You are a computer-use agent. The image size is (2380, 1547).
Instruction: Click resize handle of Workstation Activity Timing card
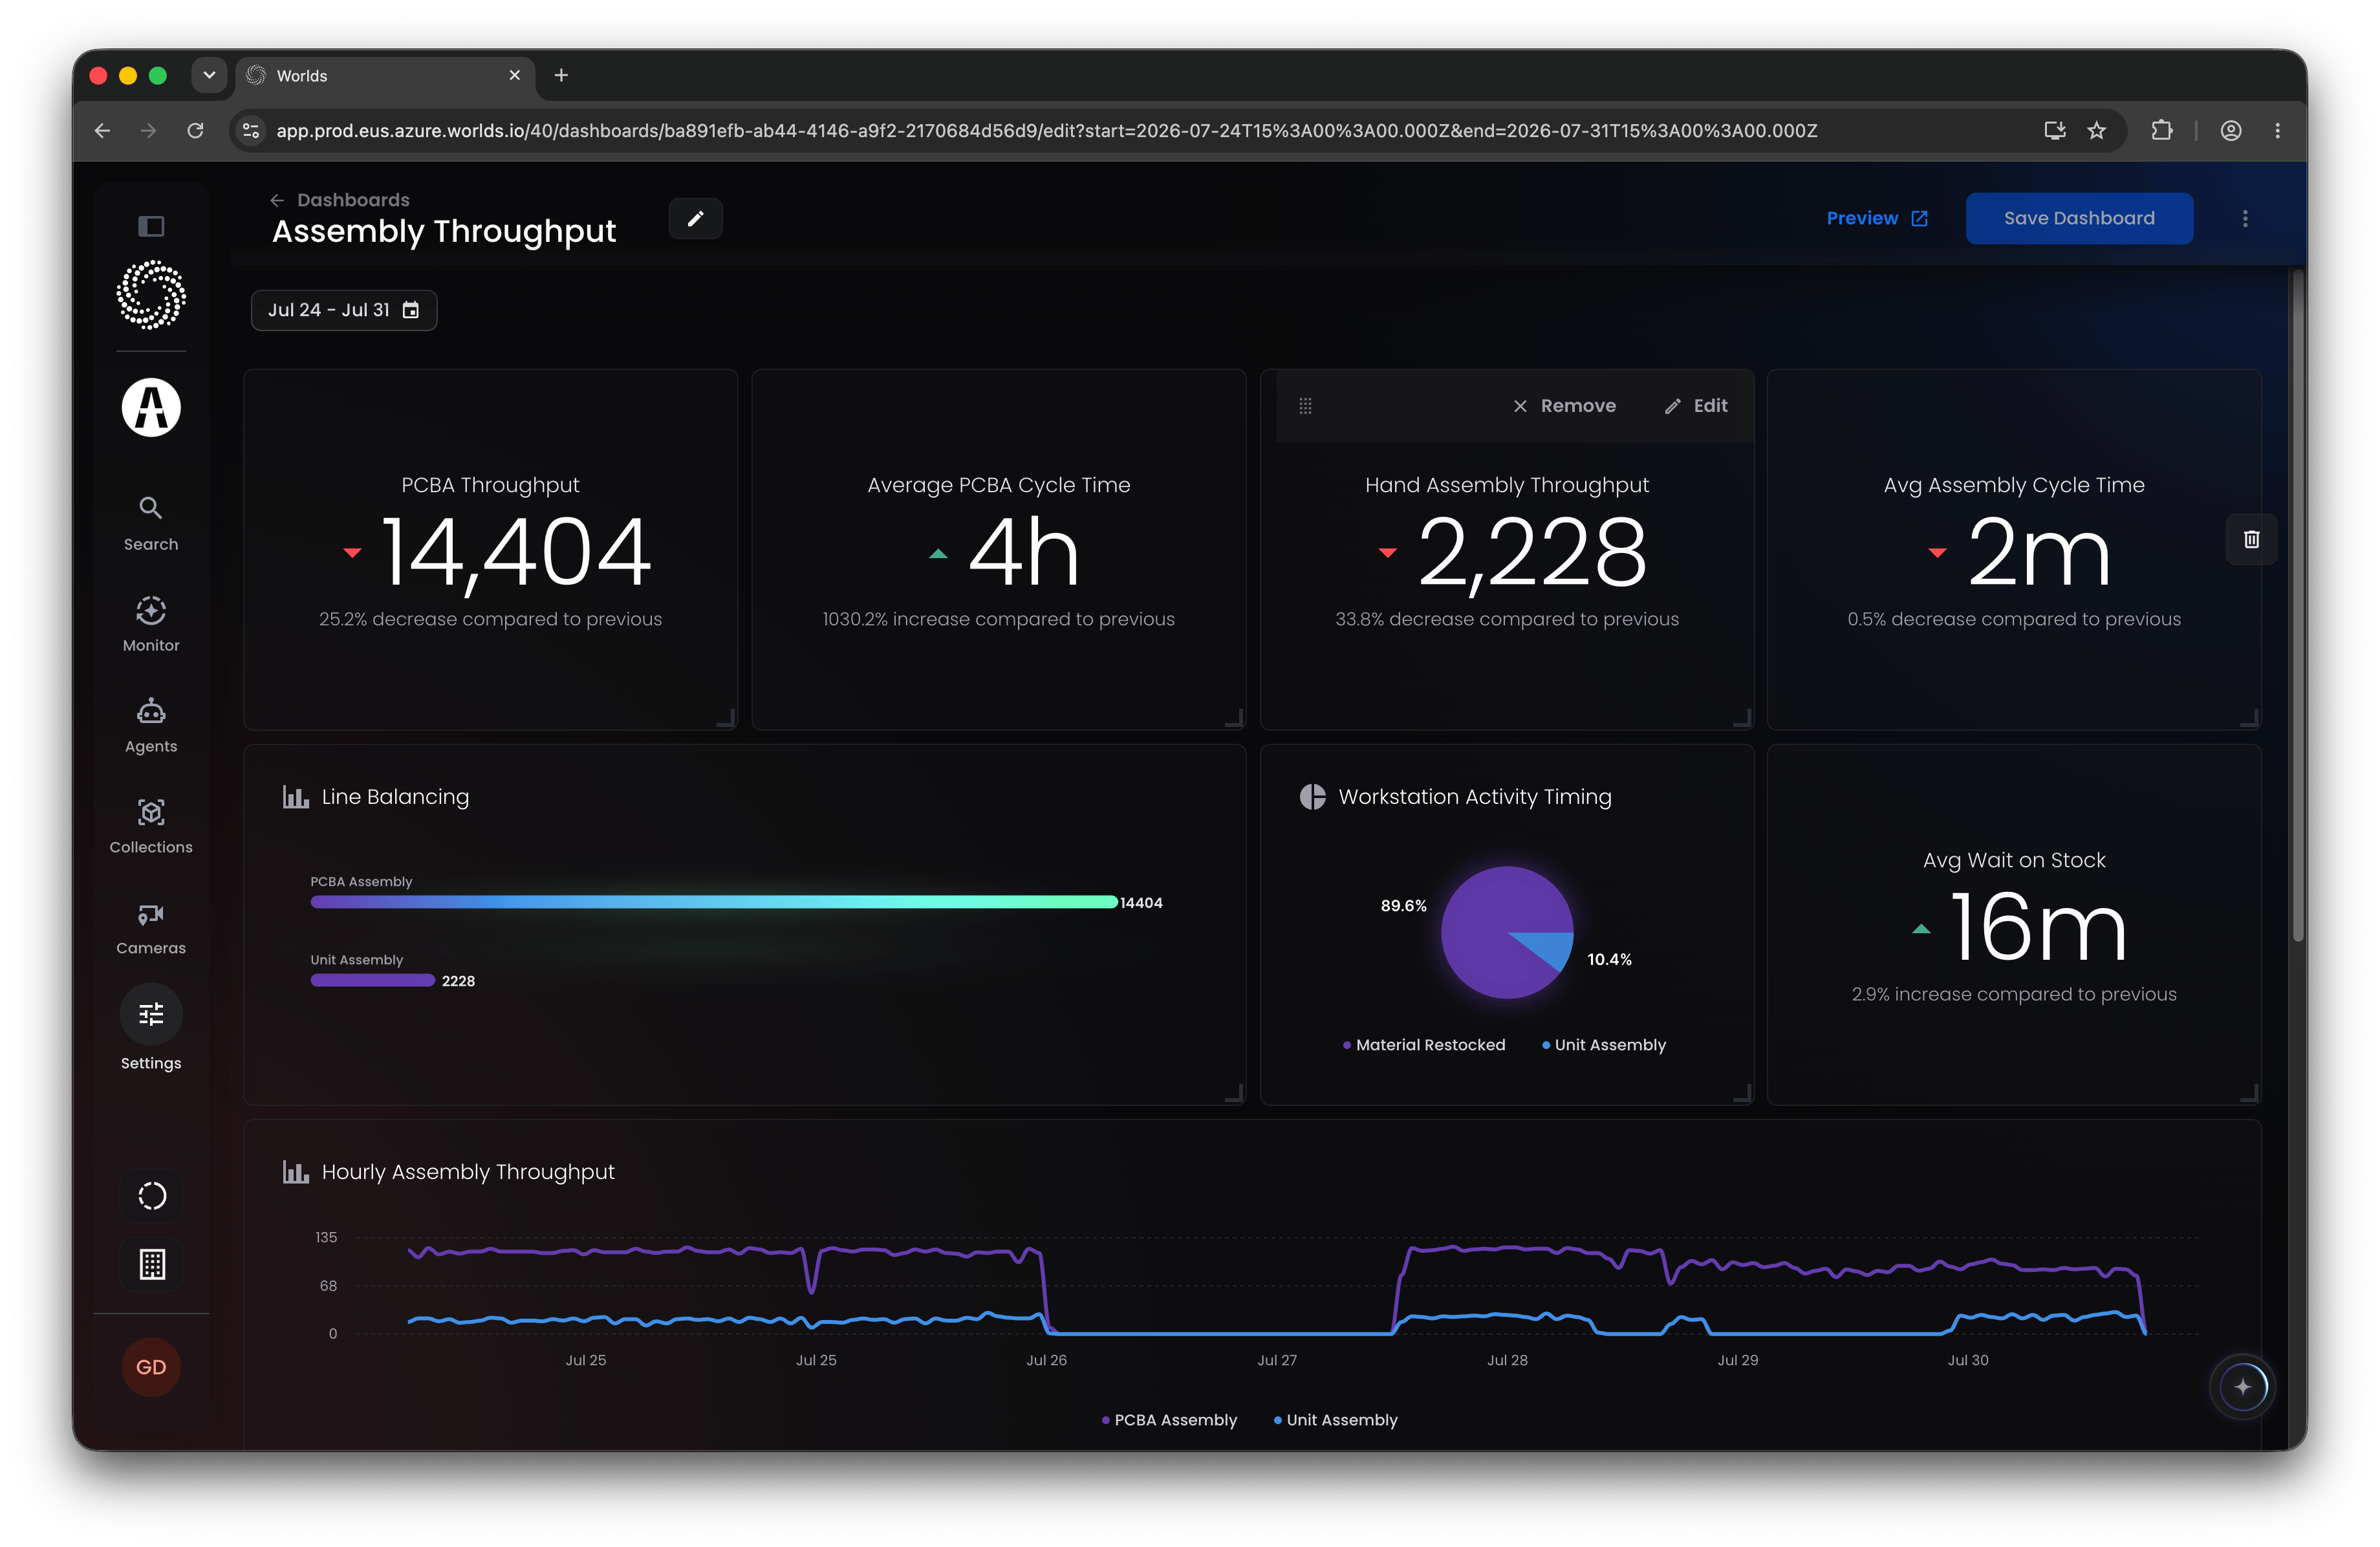click(x=1743, y=1093)
